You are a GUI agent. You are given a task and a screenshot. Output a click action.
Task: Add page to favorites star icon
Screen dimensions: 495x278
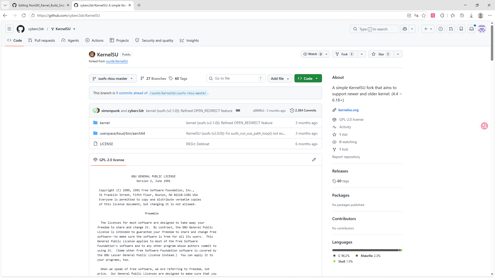click(424, 15)
